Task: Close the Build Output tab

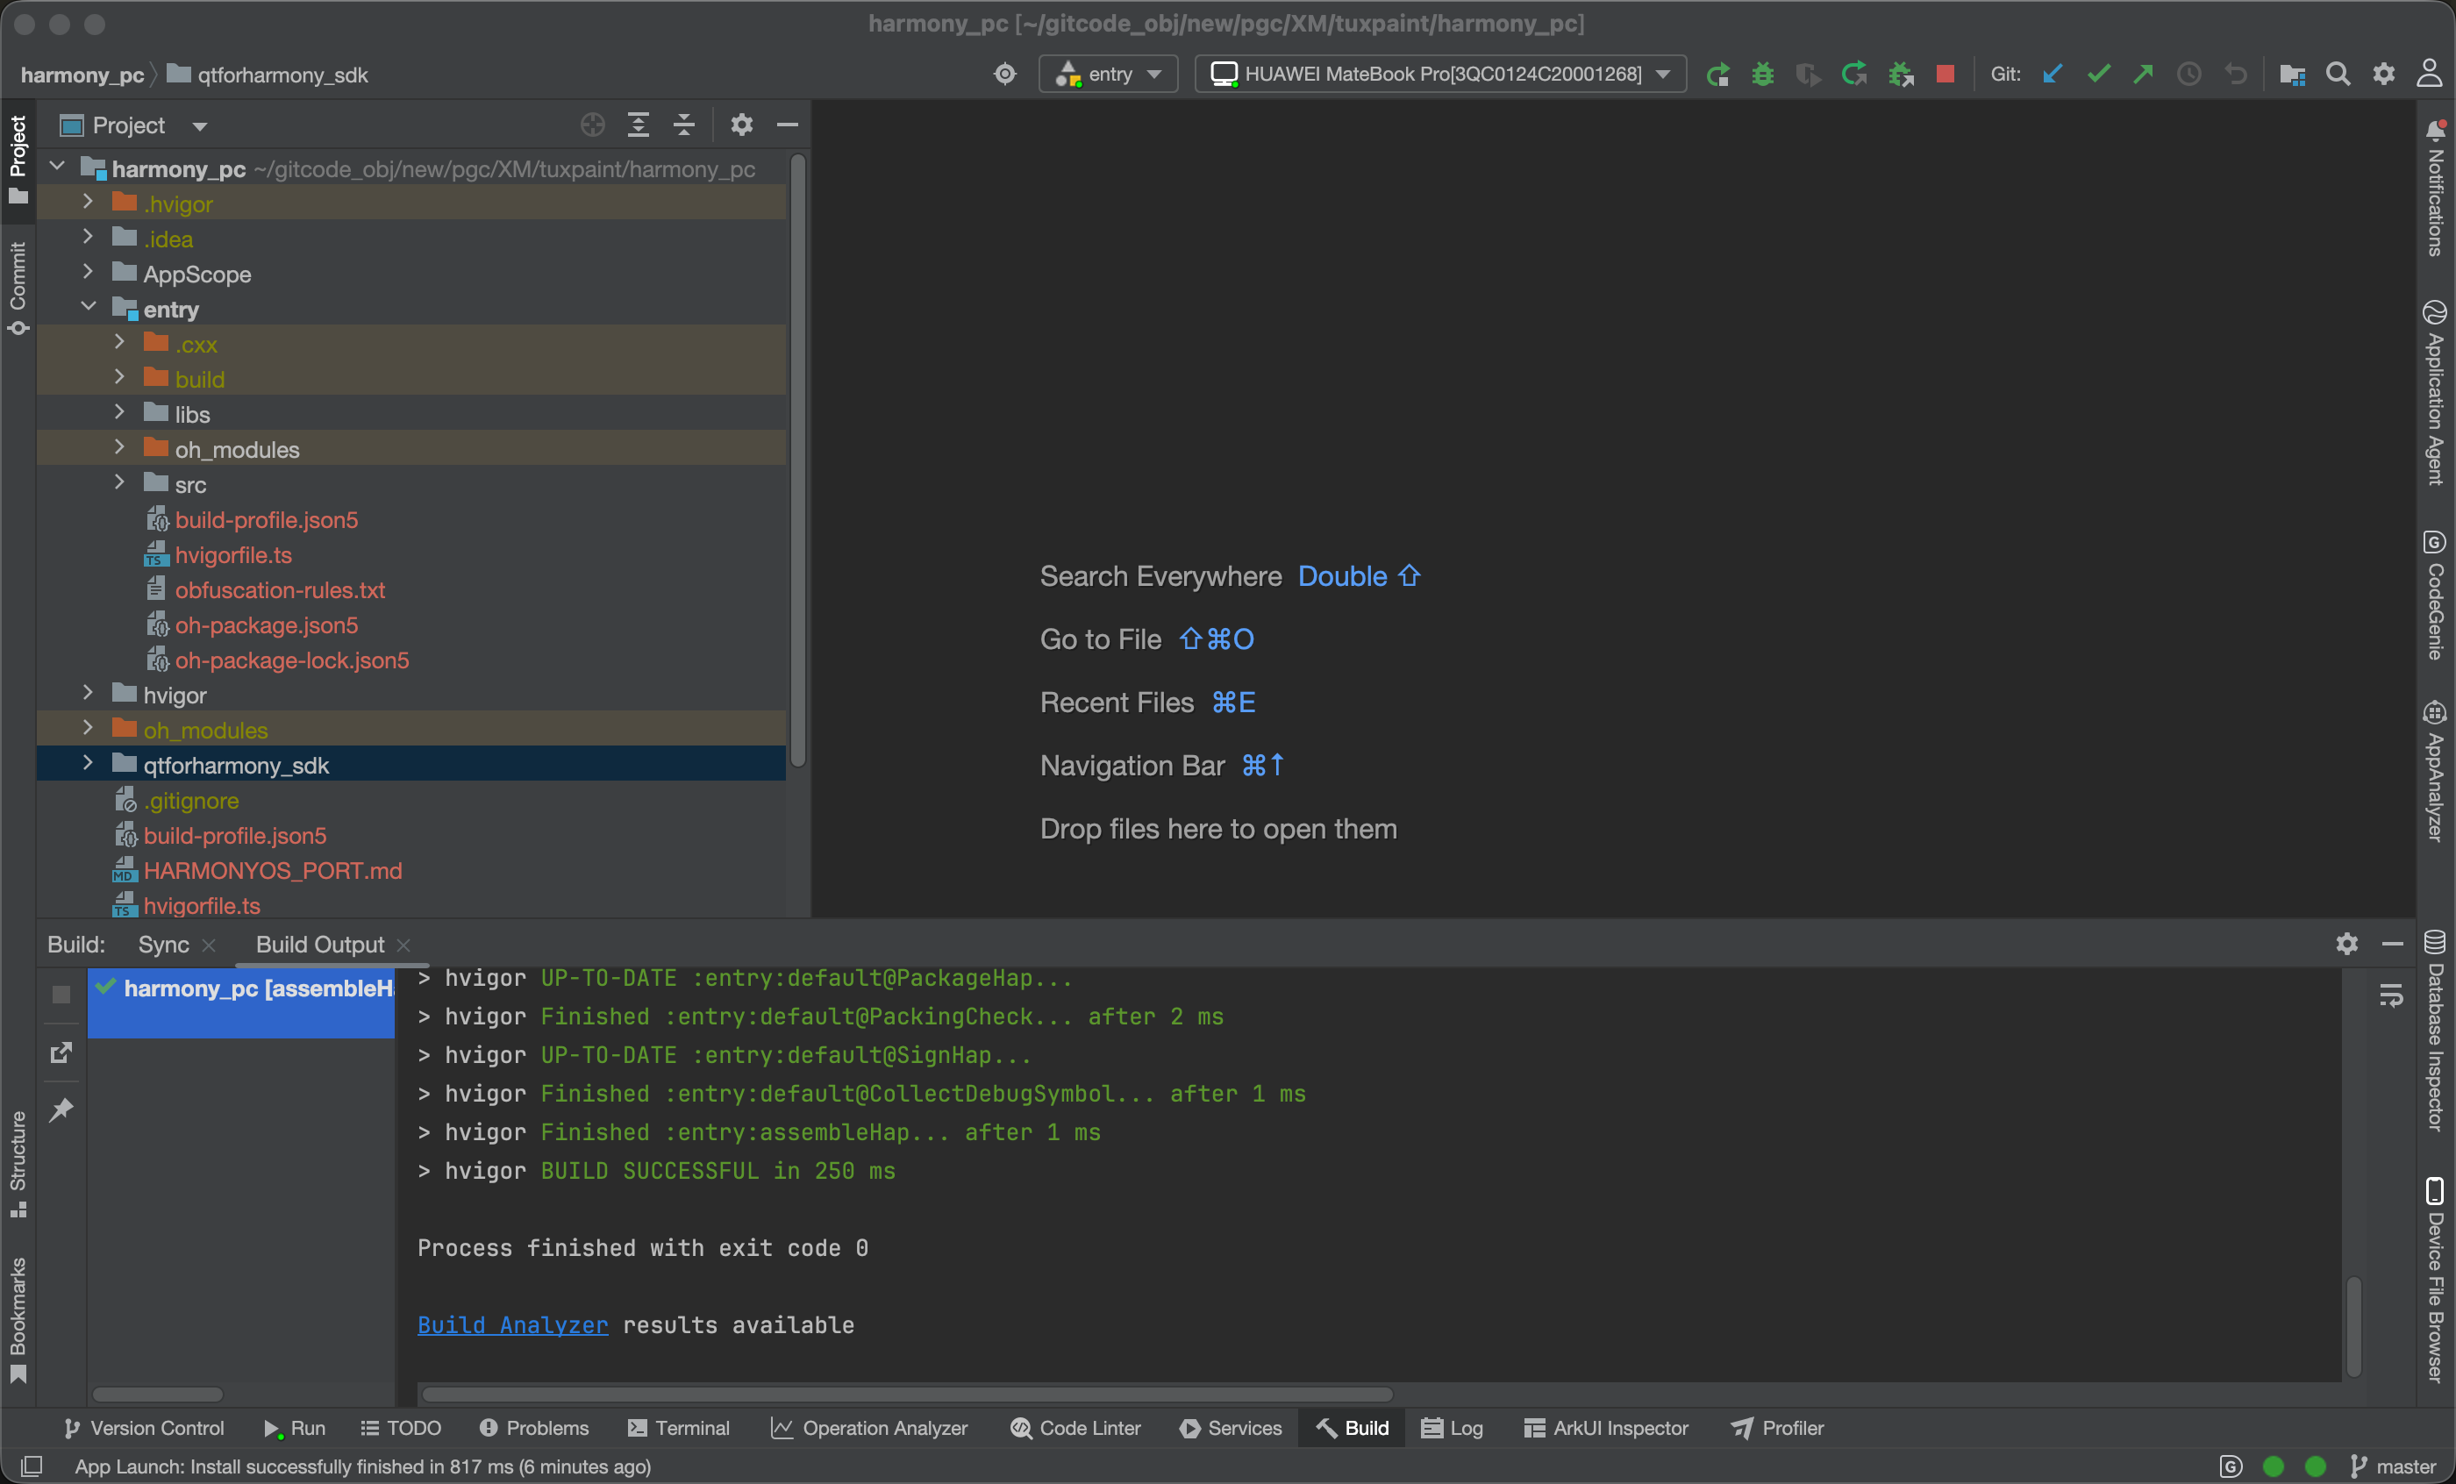Action: 403,945
